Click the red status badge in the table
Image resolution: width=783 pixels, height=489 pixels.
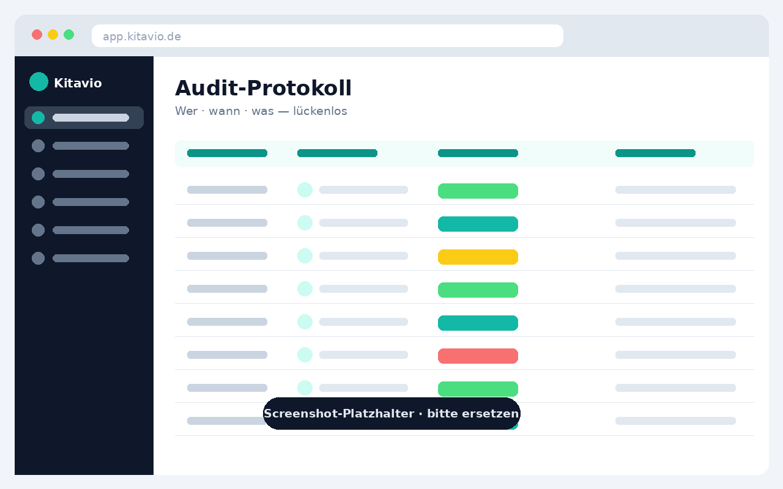point(478,356)
